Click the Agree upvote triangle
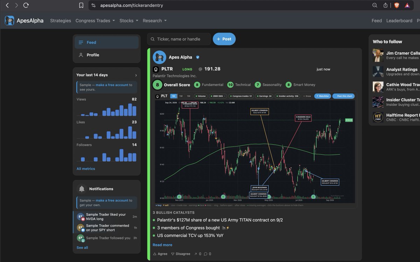The height and width of the screenshot is (262, 420). [155, 254]
